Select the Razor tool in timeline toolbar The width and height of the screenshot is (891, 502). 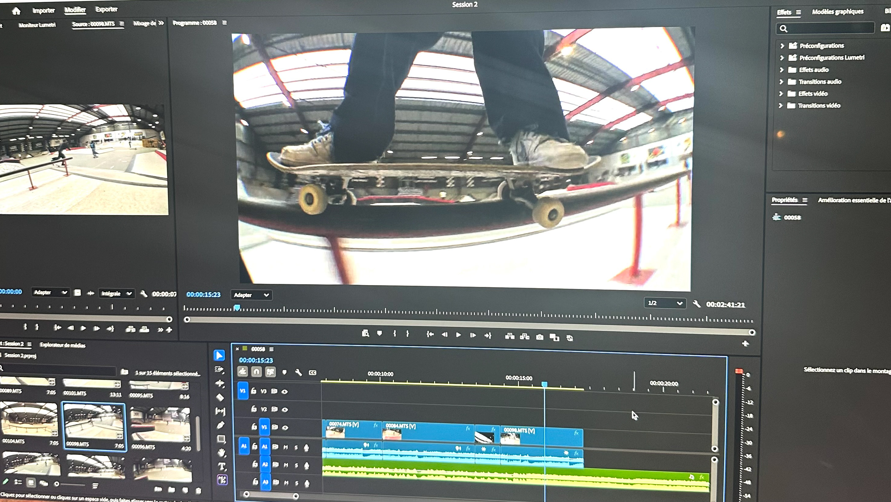(220, 397)
